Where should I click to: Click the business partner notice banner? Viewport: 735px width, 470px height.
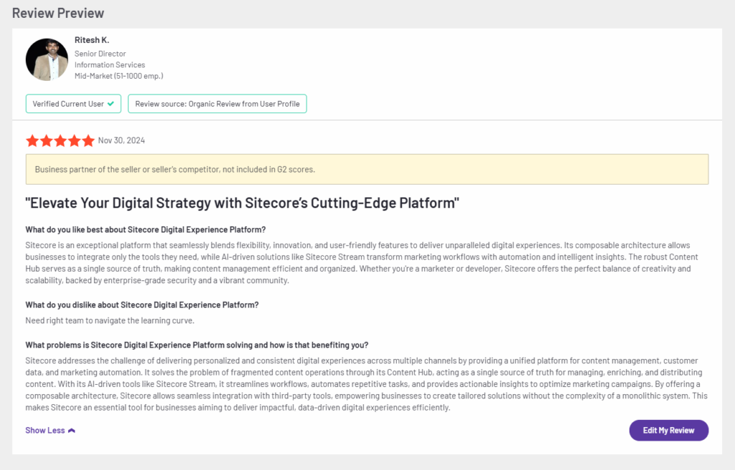coord(367,170)
